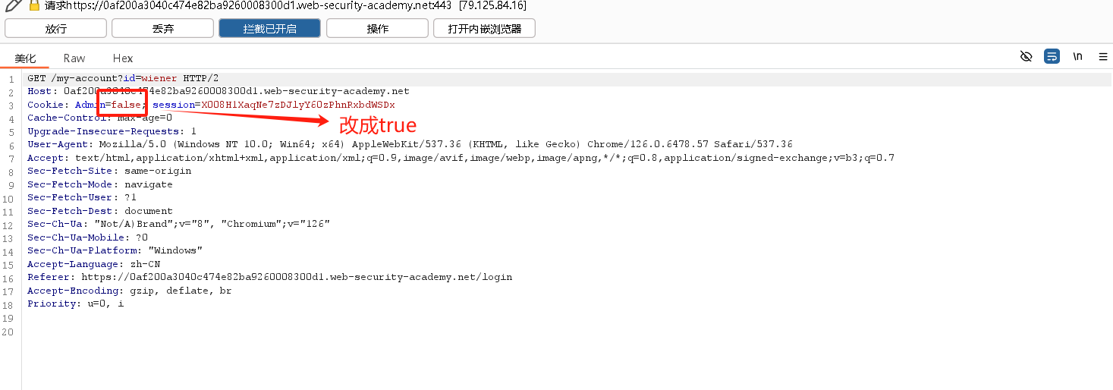Forward the request with the 放行 button

point(55,29)
